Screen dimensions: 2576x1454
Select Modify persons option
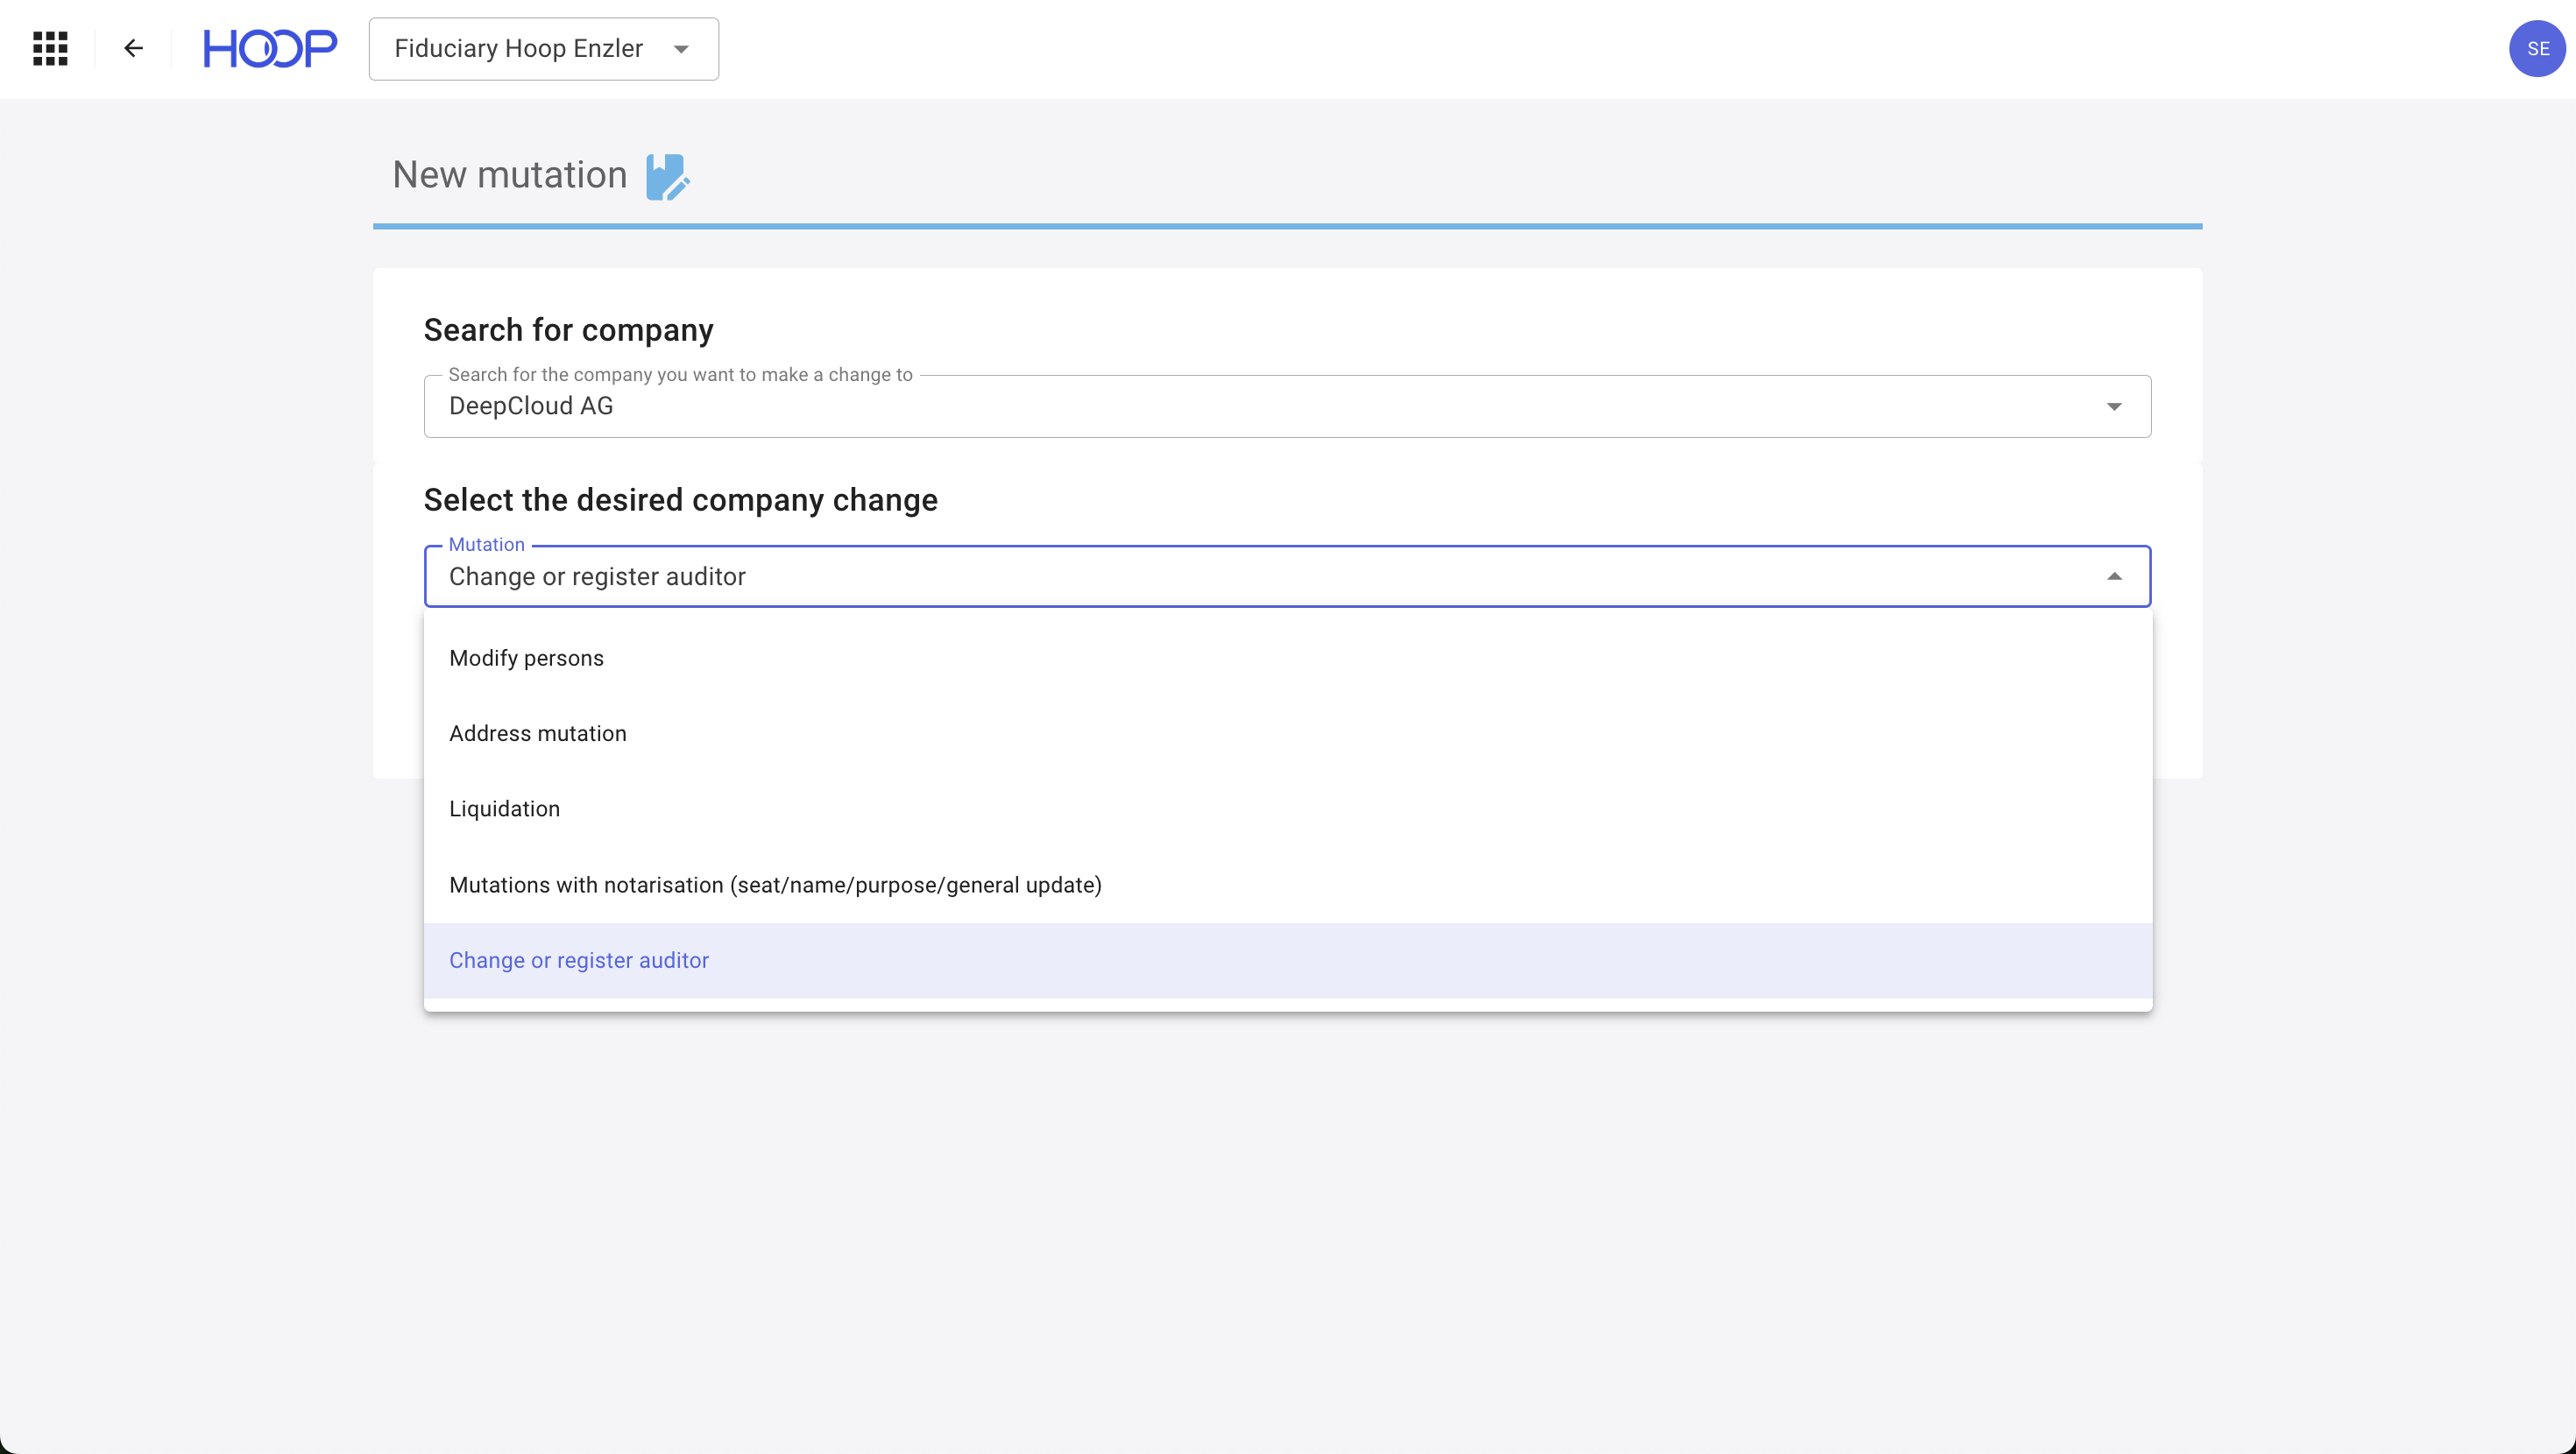point(526,658)
